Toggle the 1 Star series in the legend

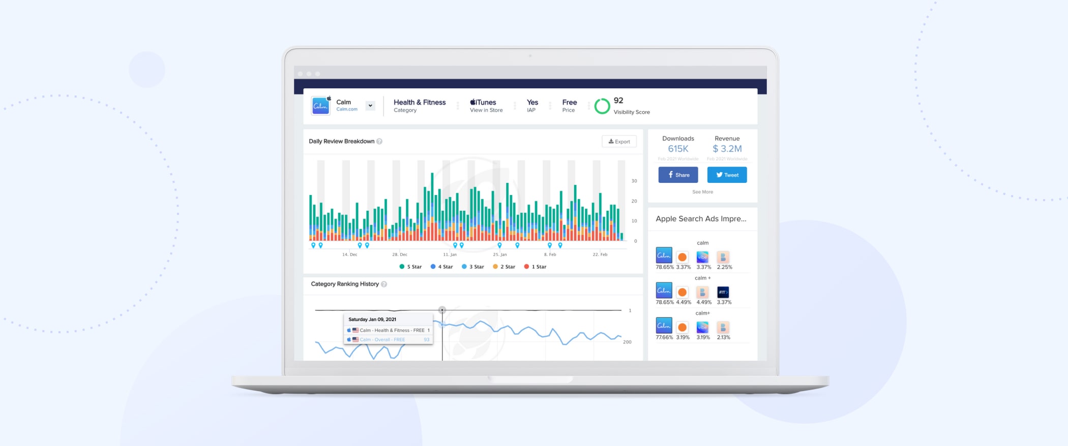click(535, 267)
